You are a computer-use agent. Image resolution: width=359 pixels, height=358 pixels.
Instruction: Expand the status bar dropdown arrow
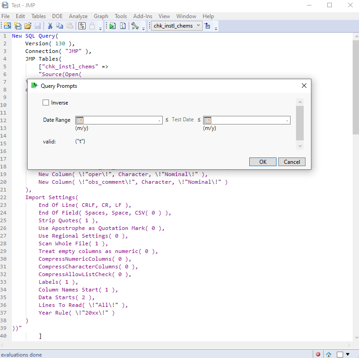coord(348,354)
